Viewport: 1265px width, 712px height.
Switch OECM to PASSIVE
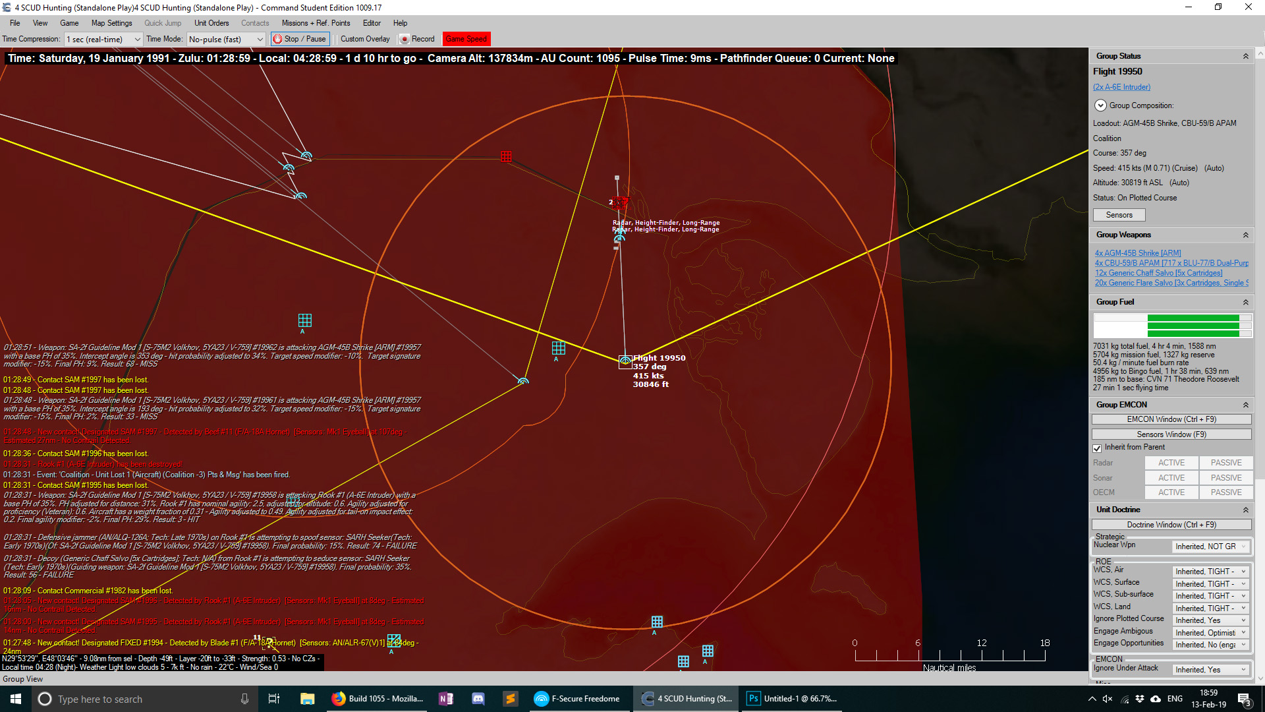[x=1225, y=492]
